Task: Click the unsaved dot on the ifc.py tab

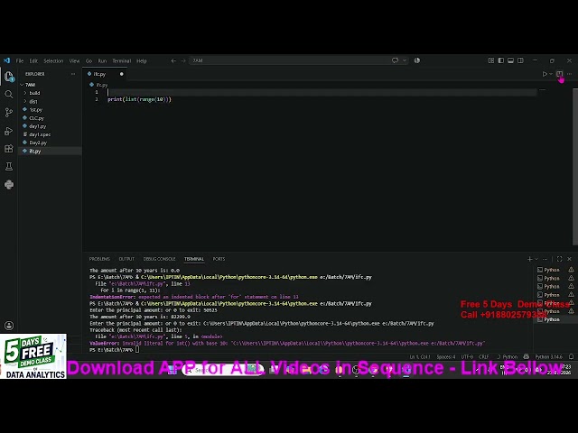Action: (x=121, y=74)
